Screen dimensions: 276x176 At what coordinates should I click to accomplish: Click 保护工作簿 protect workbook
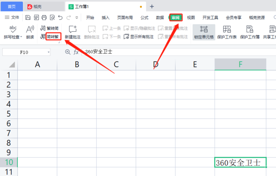tap(250, 32)
